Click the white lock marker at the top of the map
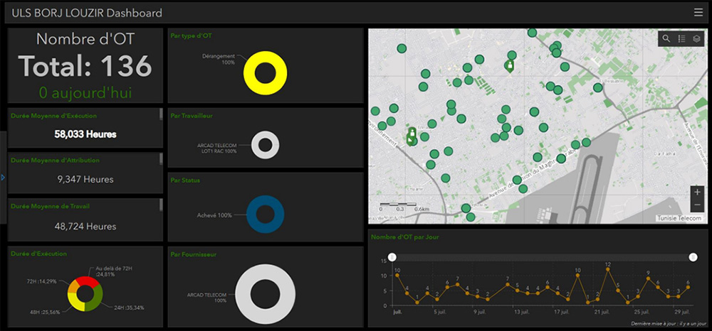The height and width of the screenshot is (331, 712). (x=510, y=66)
